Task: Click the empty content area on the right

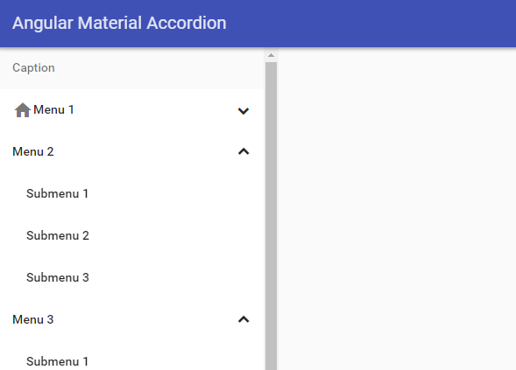Action: click(x=397, y=209)
